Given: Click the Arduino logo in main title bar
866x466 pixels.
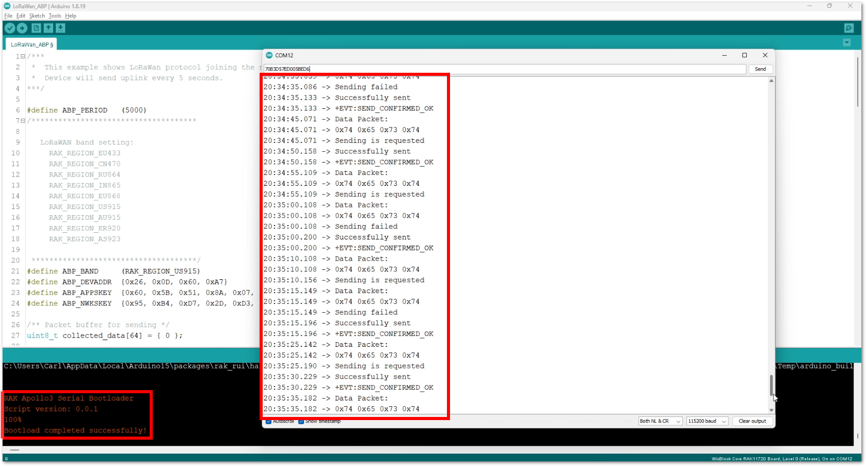Looking at the screenshot, I should coord(7,6).
